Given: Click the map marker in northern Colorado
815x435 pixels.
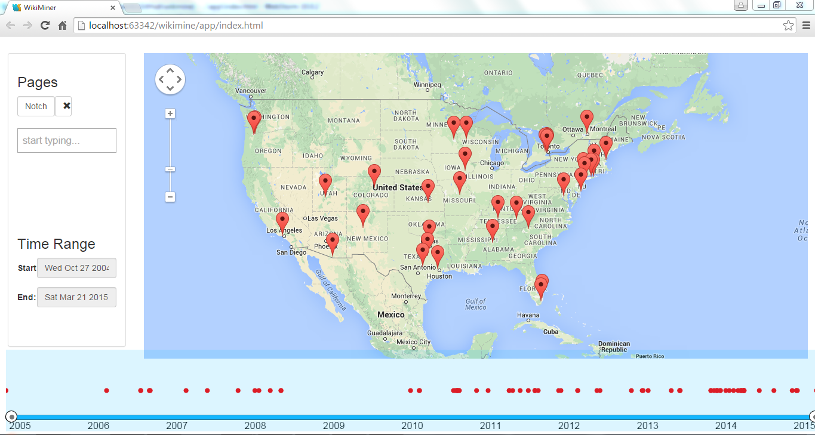Looking at the screenshot, I should (x=374, y=176).
